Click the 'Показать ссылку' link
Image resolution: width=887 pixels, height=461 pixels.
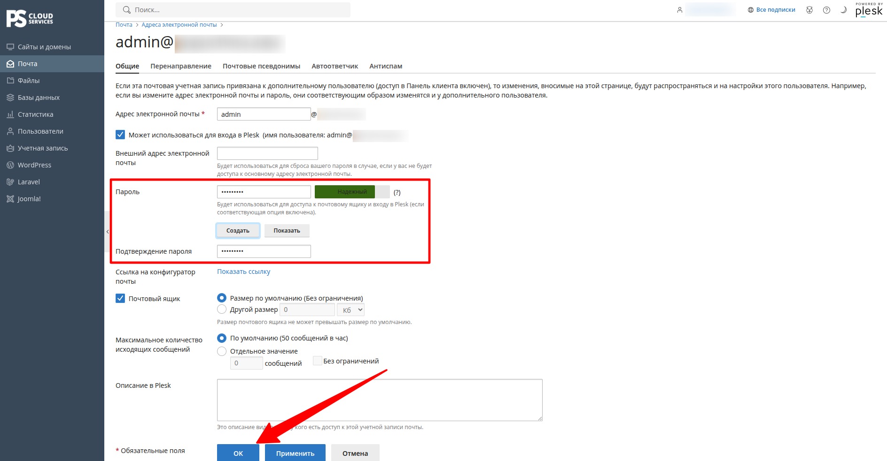pos(243,272)
